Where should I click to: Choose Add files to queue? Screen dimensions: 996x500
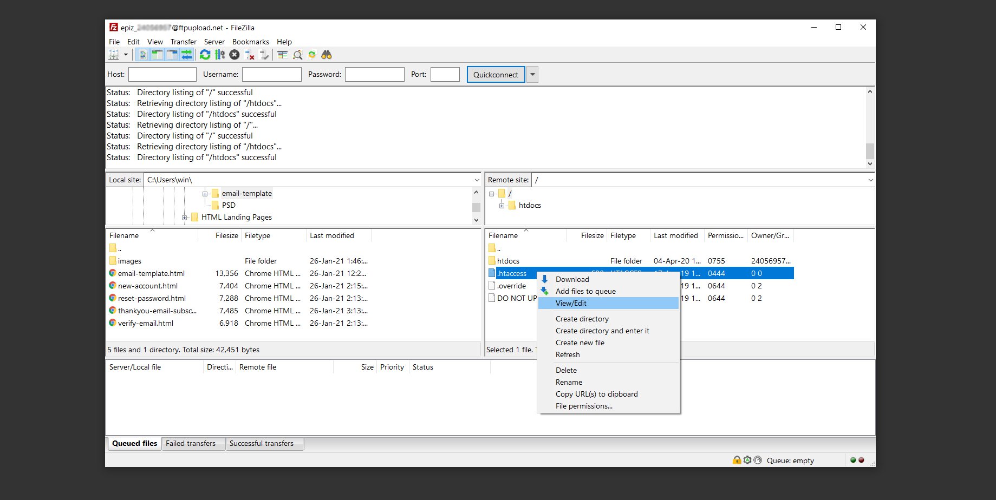click(x=609, y=291)
